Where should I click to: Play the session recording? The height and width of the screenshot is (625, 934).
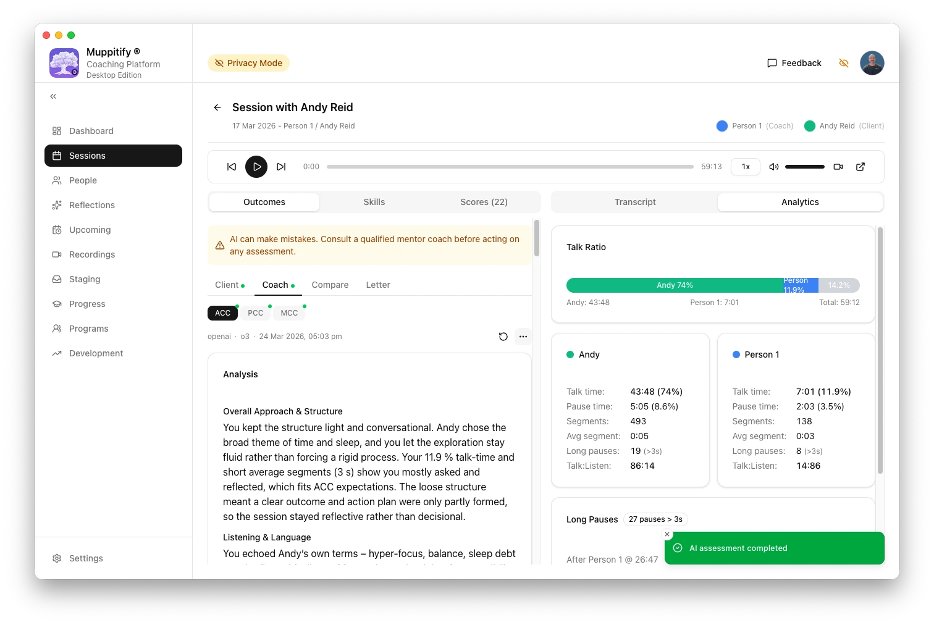(x=256, y=167)
